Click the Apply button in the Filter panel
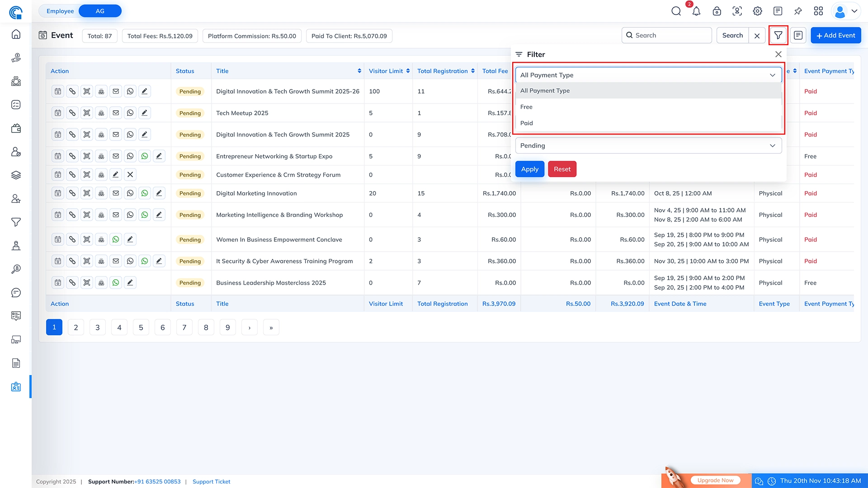The width and height of the screenshot is (868, 488). (529, 169)
